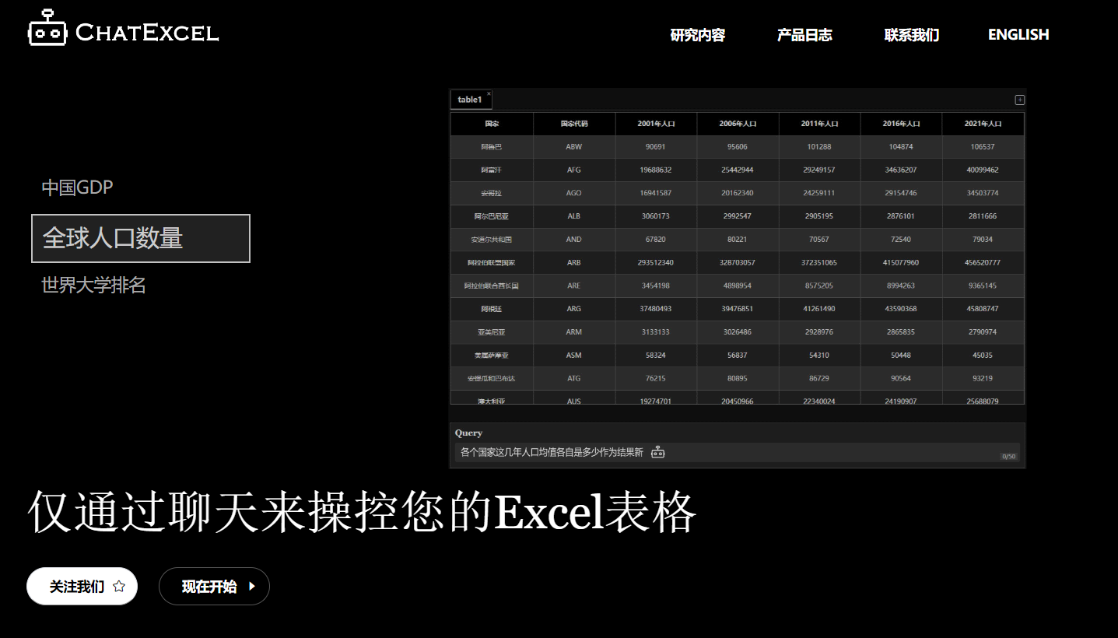Click the 关注我们 button

[82, 587]
